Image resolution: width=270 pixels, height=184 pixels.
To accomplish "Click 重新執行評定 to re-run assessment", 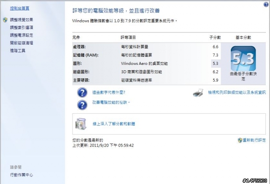I will 254,140.
